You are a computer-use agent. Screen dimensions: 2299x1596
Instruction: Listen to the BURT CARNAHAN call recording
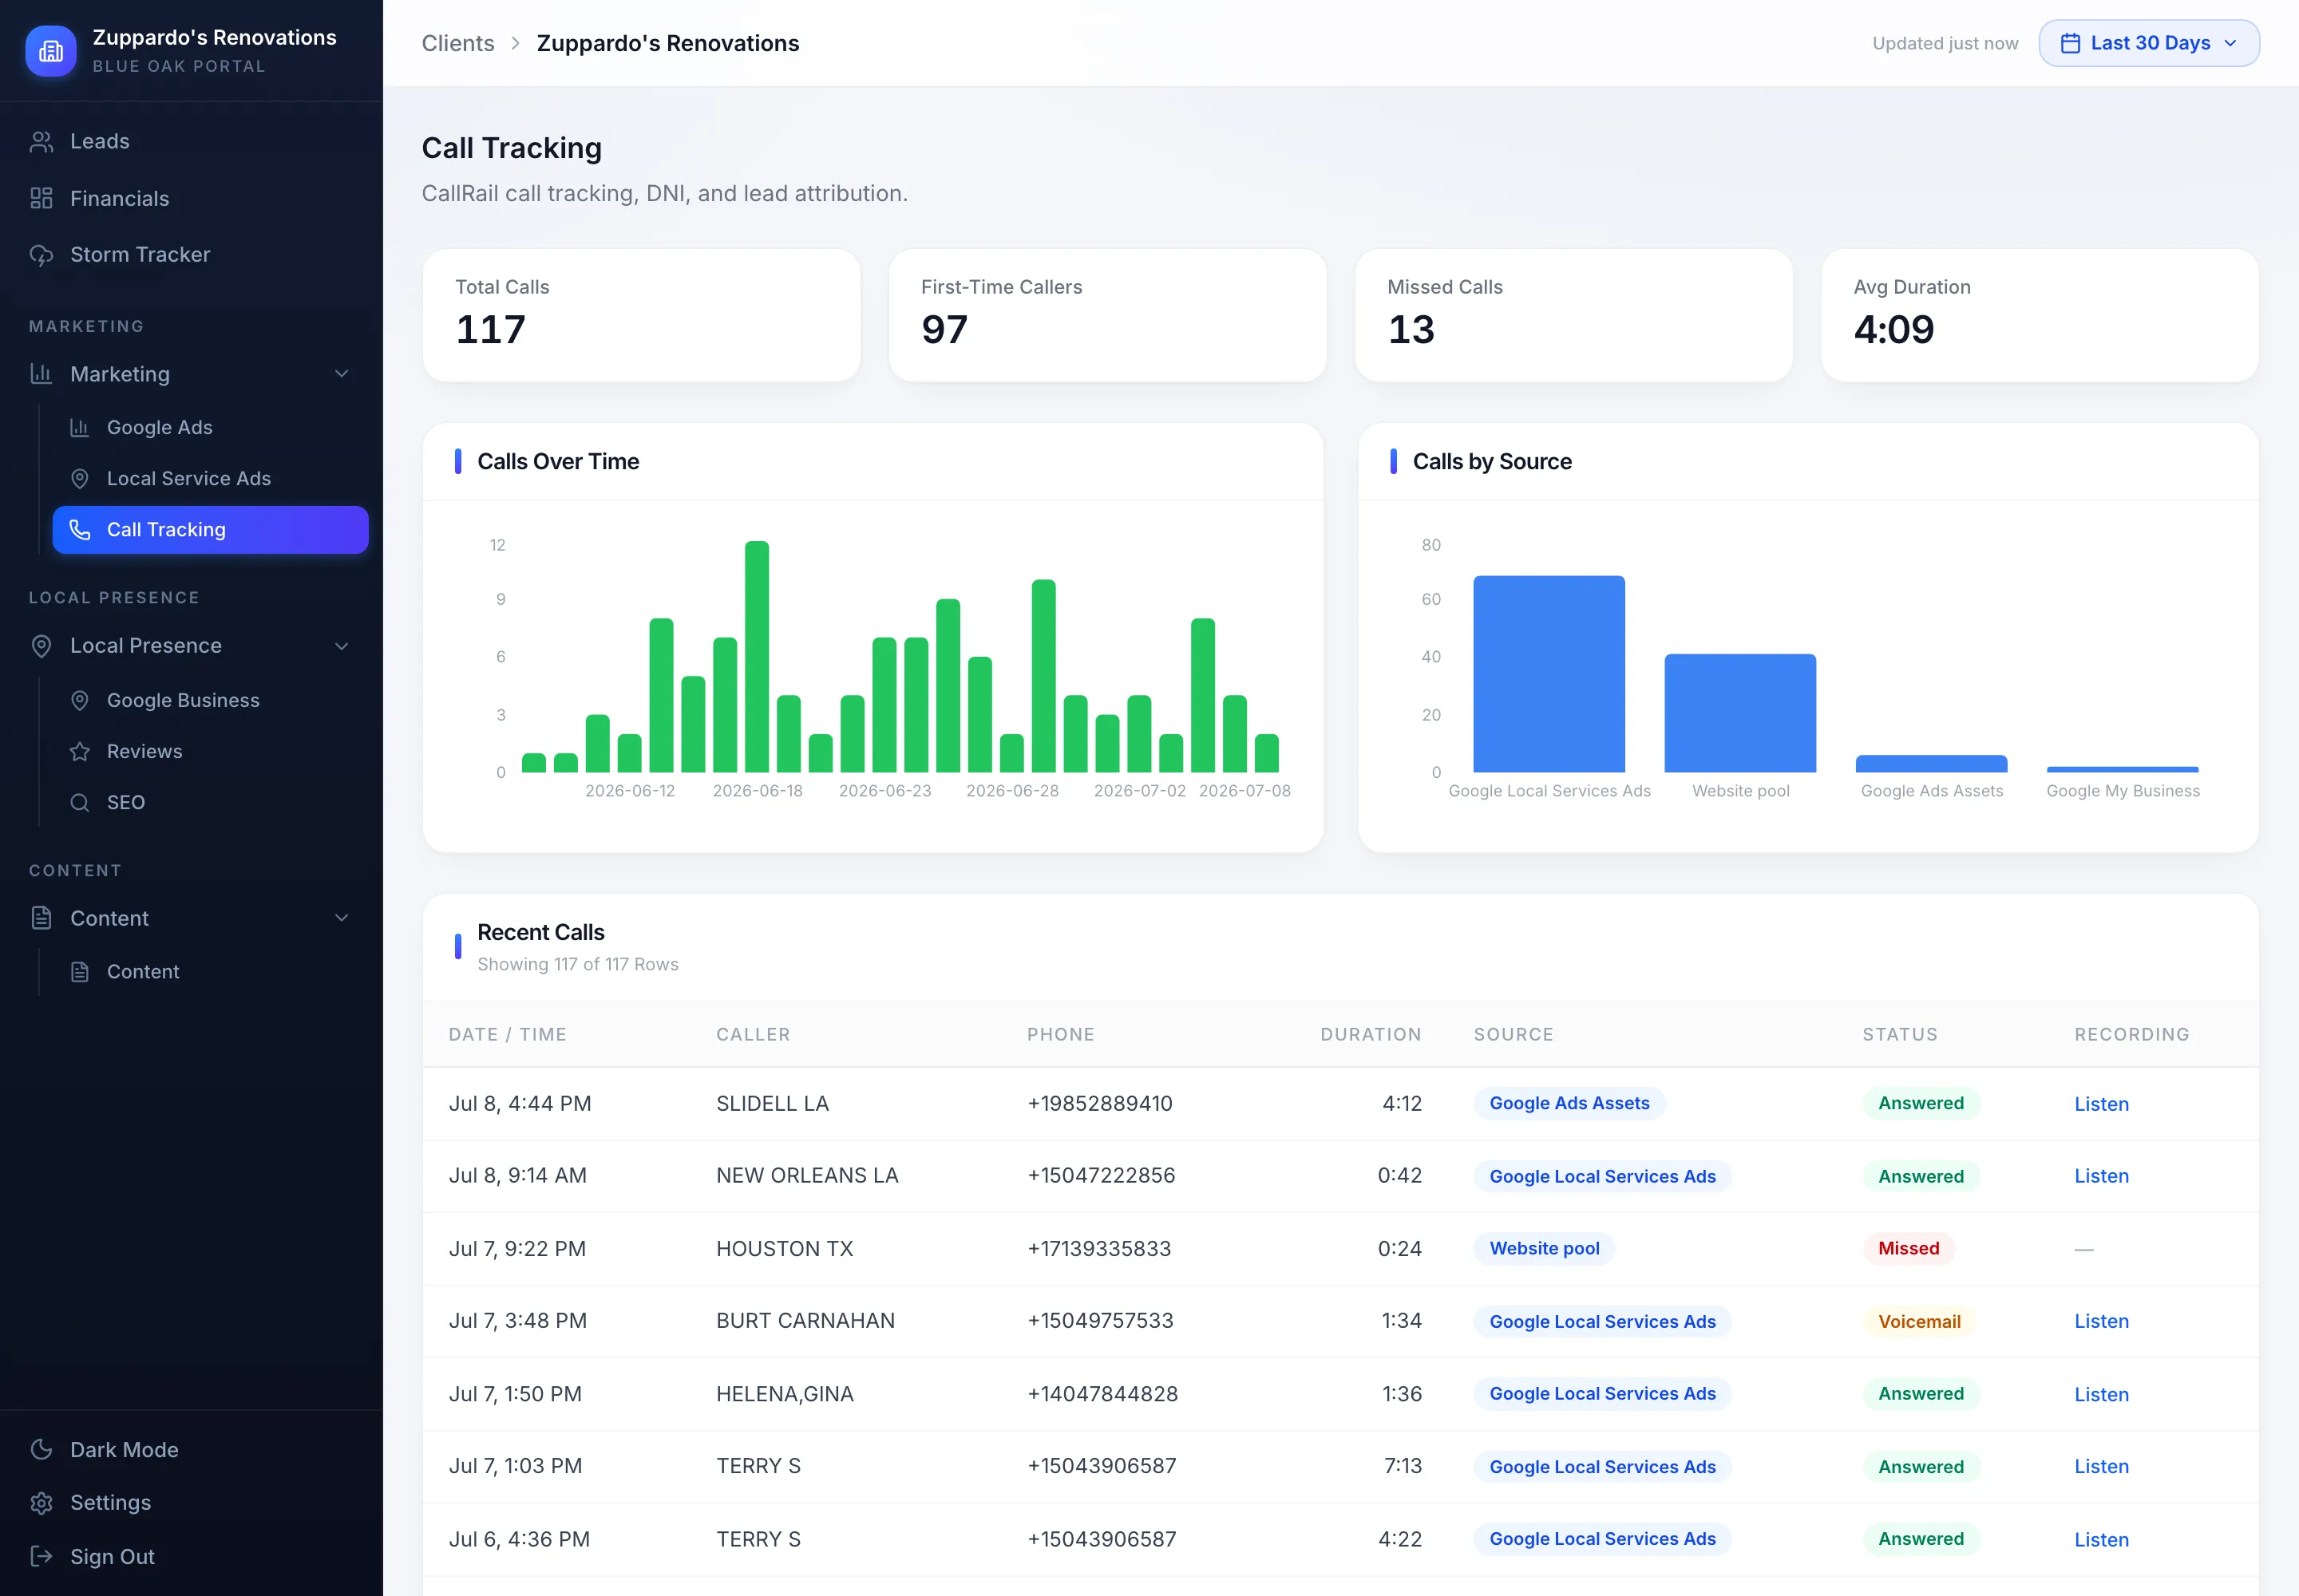tap(2101, 1321)
